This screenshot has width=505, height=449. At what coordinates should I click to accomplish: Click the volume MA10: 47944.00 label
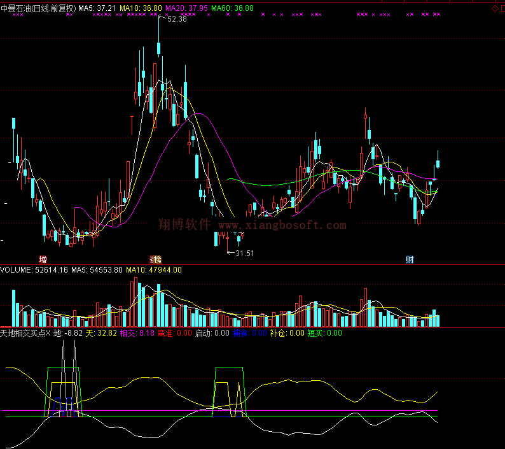coord(153,270)
